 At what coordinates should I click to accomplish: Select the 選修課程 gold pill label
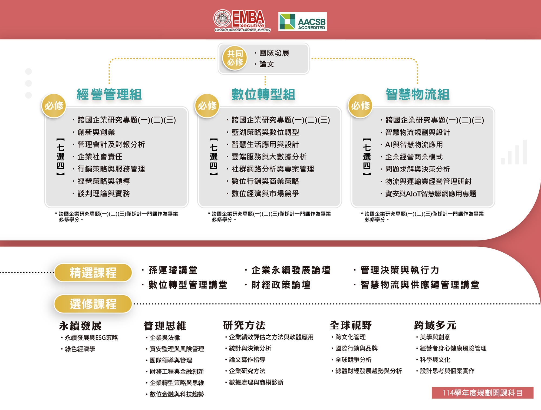click(x=93, y=304)
